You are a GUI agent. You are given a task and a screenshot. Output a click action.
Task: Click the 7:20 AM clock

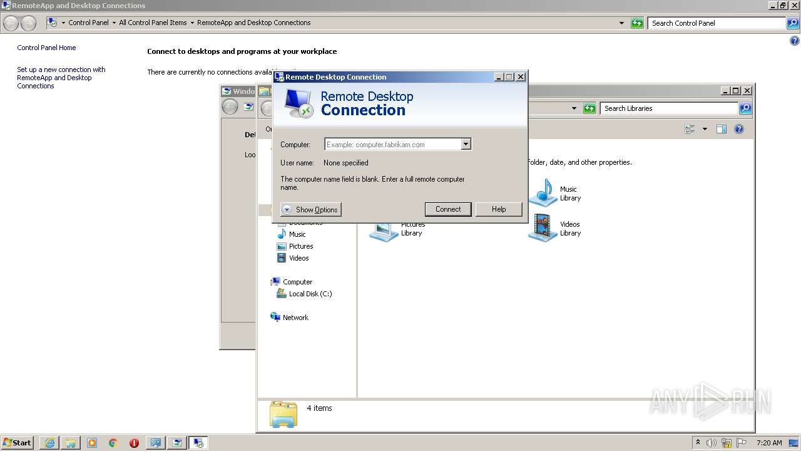pyautogui.click(x=769, y=443)
